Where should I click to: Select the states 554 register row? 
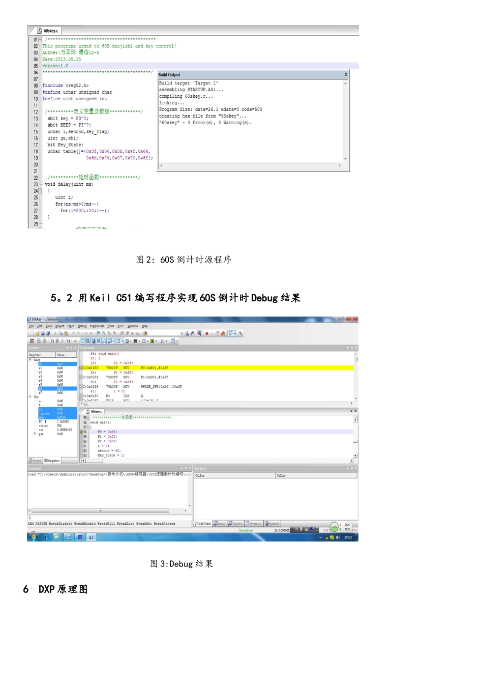tap(57, 425)
